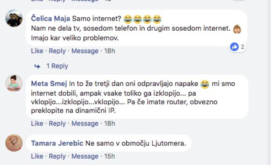
Task: Click the 15h timestamp on Tamara's comment
Action: (x=110, y=156)
